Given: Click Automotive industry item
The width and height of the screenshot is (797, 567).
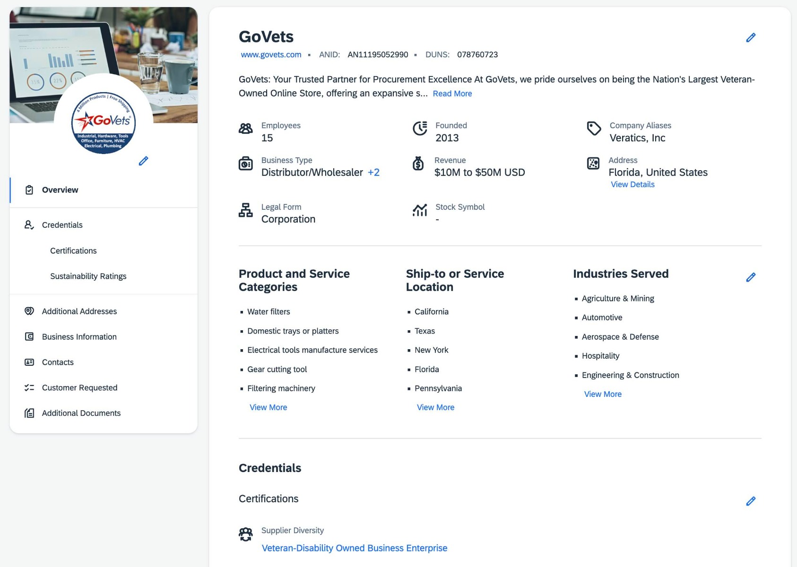Looking at the screenshot, I should click(602, 318).
